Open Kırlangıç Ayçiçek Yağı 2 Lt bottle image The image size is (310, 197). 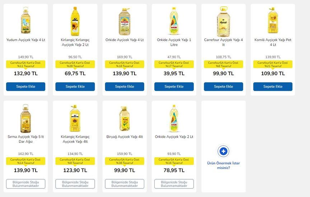click(x=75, y=21)
